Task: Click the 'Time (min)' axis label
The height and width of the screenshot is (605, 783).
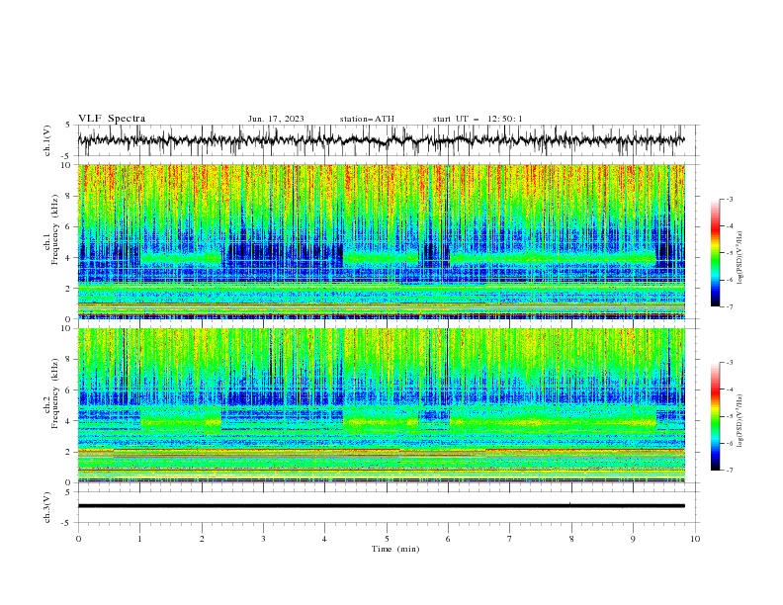Action: [395, 549]
